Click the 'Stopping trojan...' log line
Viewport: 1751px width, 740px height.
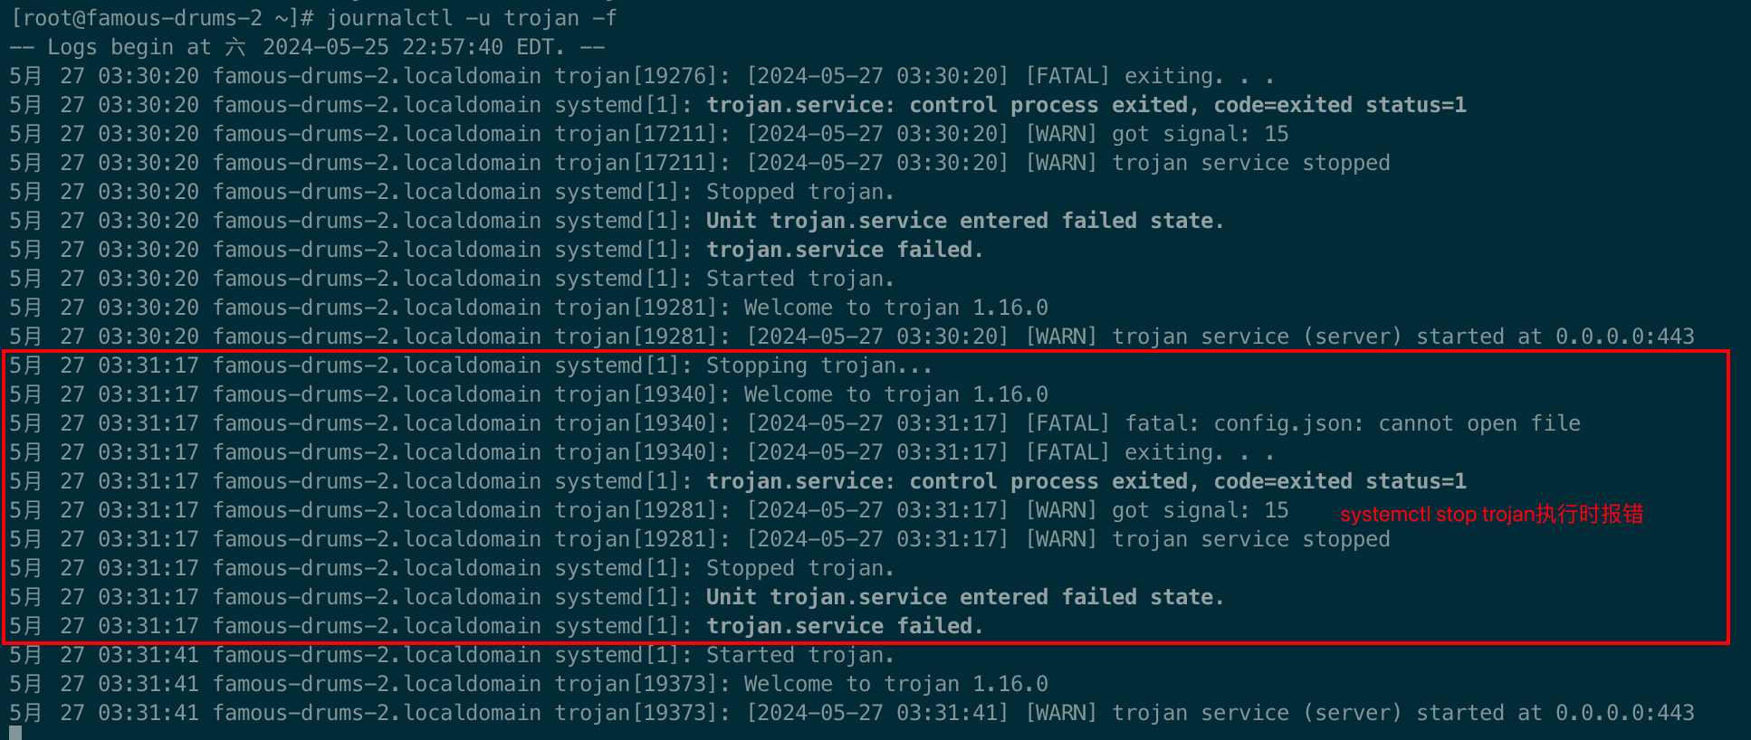[818, 365]
